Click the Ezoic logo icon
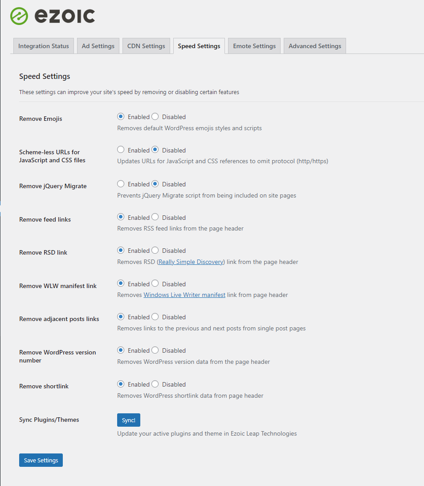 point(19,16)
